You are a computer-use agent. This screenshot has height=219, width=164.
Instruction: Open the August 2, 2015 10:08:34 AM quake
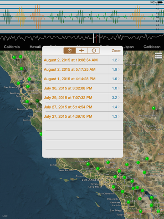pos(83,60)
